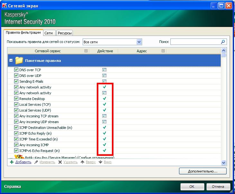
Task: Click the Удалить link
Action: click(71, 162)
